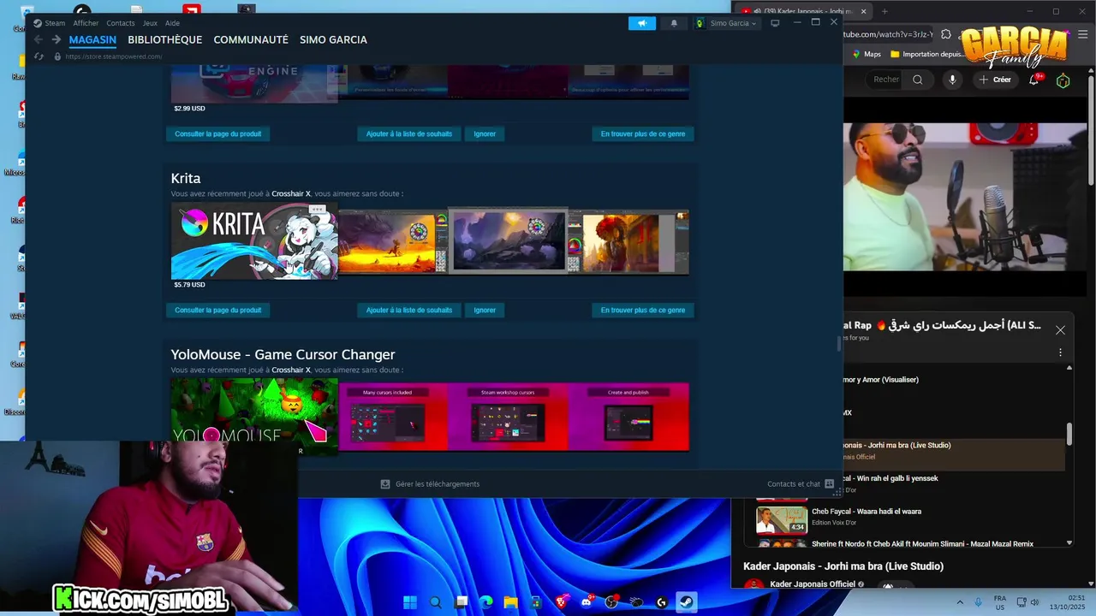Switch to MAGASIN tab

[x=92, y=40]
